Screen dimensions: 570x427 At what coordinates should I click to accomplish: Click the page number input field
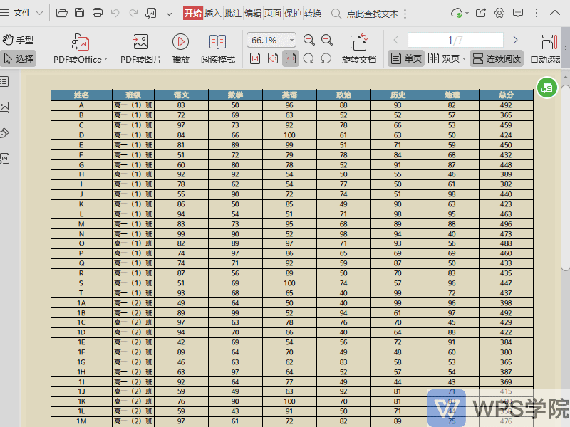[x=455, y=41]
